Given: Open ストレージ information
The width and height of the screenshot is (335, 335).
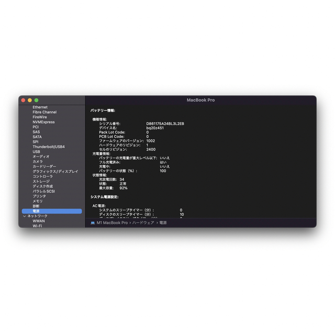Looking at the screenshot, I should click(41, 182).
